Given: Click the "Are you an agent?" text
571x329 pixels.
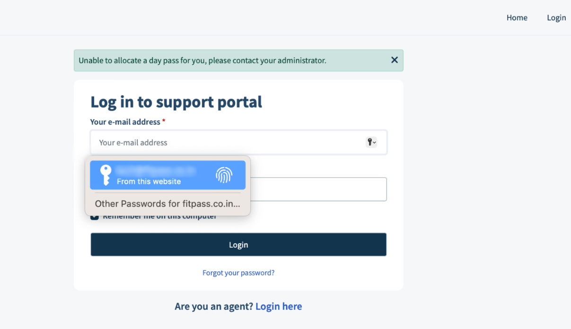Looking at the screenshot, I should (x=214, y=306).
